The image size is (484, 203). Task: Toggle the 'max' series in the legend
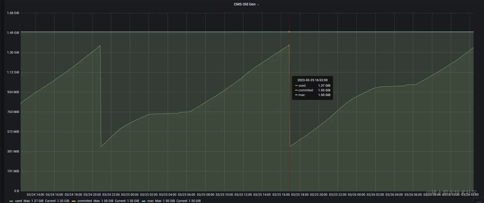coord(150,201)
